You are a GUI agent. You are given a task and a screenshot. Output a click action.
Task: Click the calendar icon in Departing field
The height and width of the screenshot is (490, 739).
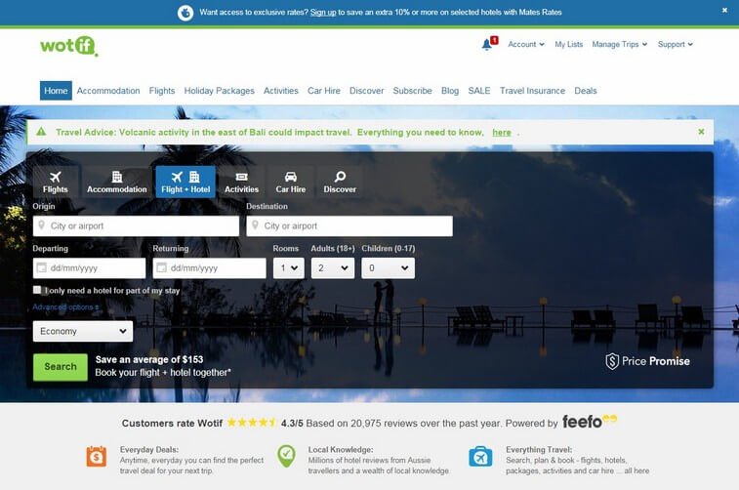[x=41, y=268]
